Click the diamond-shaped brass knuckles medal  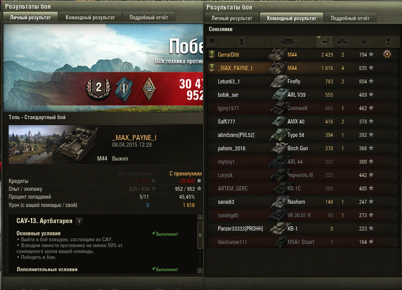tap(149, 89)
